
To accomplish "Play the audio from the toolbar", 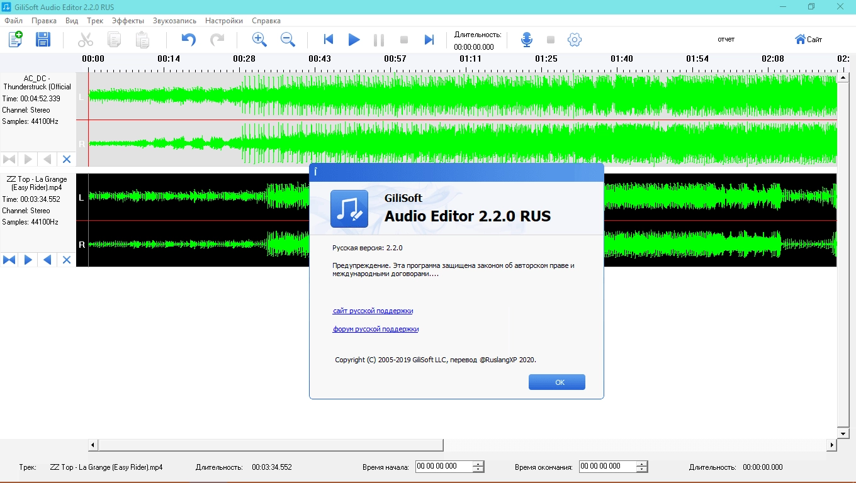I will (x=354, y=40).
